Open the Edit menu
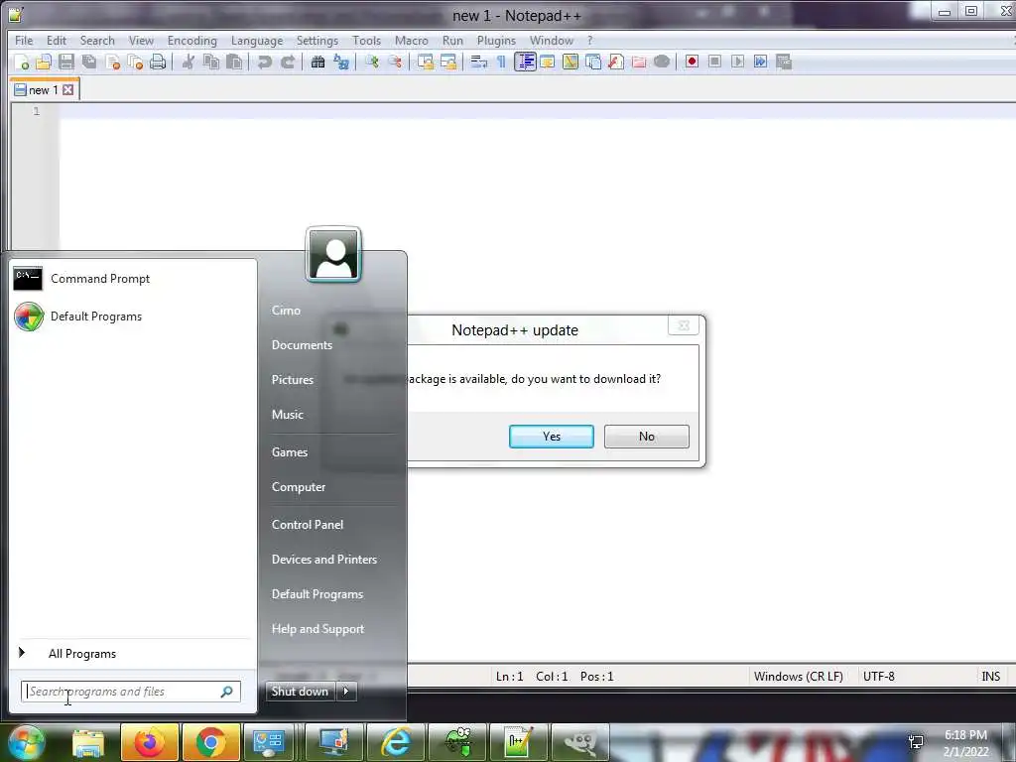This screenshot has height=762, width=1016. (57, 40)
